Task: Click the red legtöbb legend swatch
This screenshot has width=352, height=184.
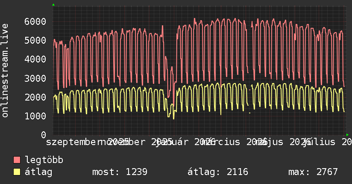Action: [x=17, y=160]
